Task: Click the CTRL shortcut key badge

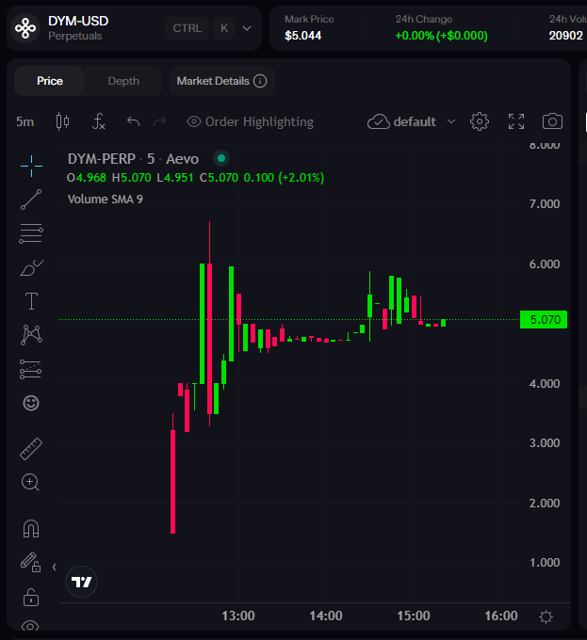Action: coord(188,28)
